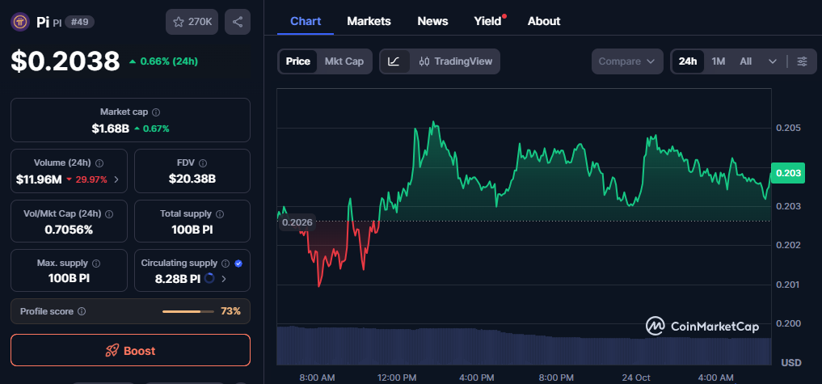The height and width of the screenshot is (384, 822).
Task: Click Market cap info icon
Action: tap(156, 112)
